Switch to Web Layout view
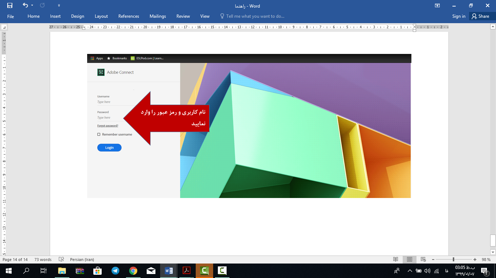Screen dimensions: 496x278 coord(423,260)
